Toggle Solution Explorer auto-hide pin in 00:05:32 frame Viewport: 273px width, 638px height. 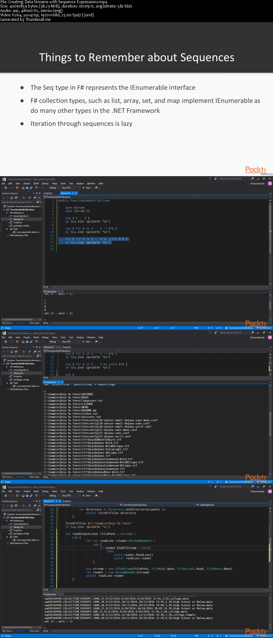(x=37, y=347)
